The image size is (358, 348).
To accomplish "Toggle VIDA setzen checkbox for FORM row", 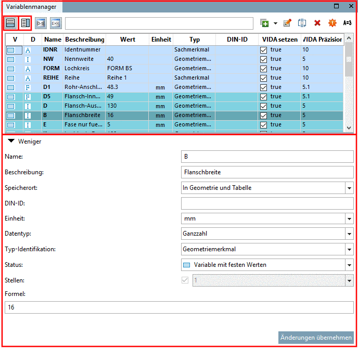I will [263, 69].
